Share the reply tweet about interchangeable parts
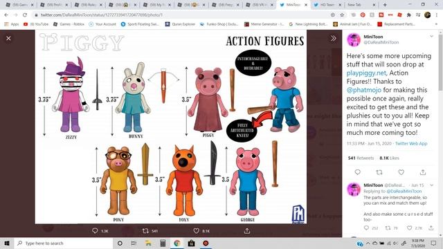 431,228
